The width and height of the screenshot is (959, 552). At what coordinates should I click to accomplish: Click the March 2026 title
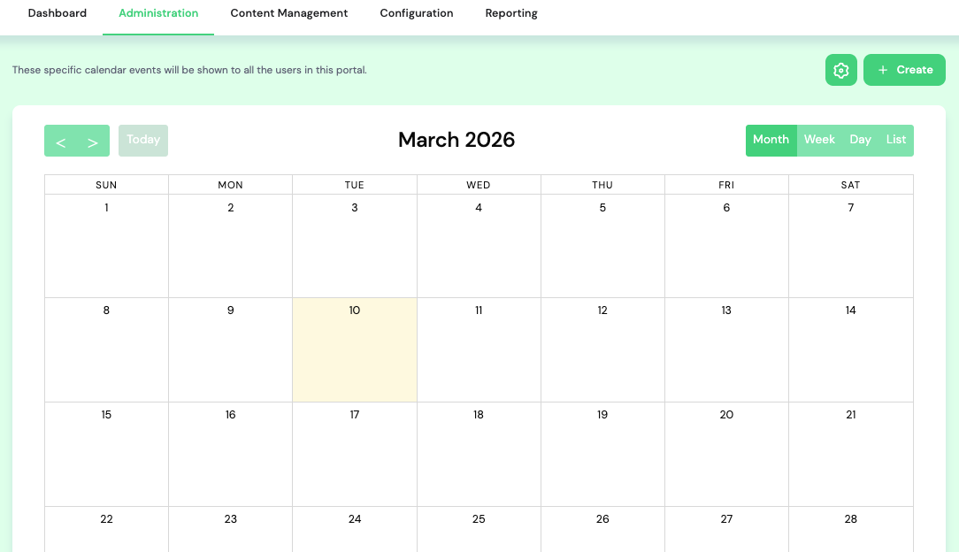(456, 140)
